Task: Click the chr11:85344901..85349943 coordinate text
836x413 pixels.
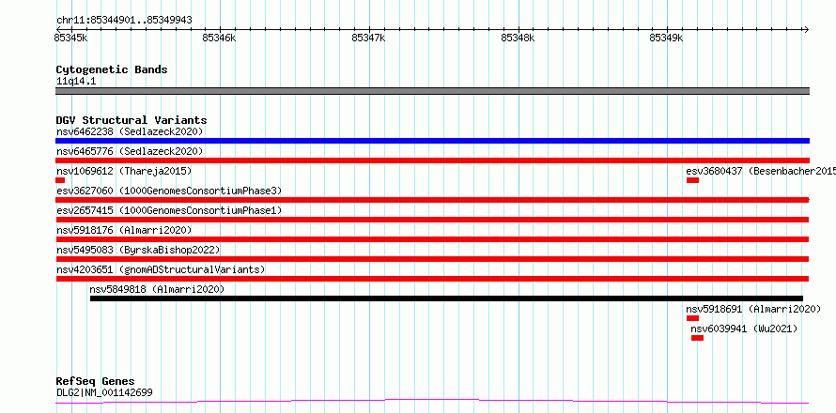Action: click(124, 21)
